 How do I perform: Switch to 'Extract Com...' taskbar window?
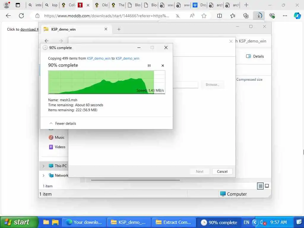pyautogui.click(x=174, y=222)
